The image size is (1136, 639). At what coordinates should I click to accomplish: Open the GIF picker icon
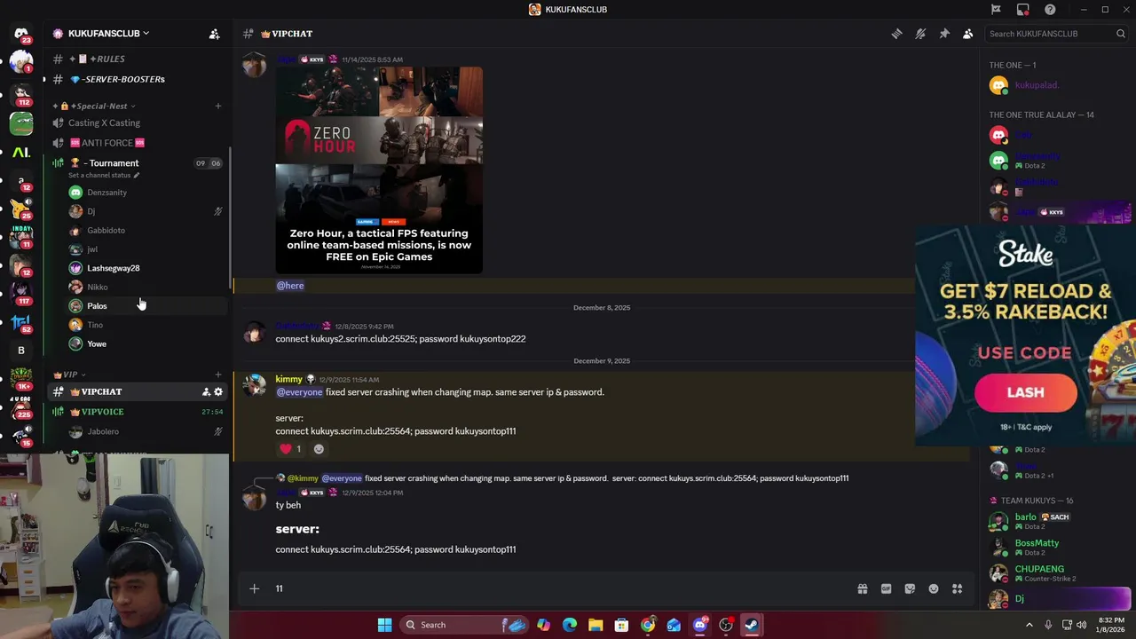(886, 588)
